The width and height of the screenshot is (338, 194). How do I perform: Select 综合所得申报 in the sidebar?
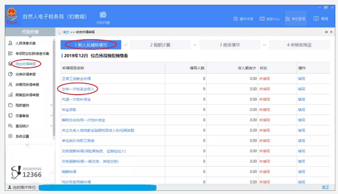click(26, 64)
